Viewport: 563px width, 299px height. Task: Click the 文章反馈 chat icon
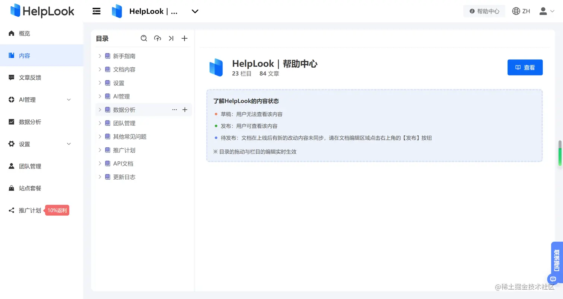pos(12,77)
